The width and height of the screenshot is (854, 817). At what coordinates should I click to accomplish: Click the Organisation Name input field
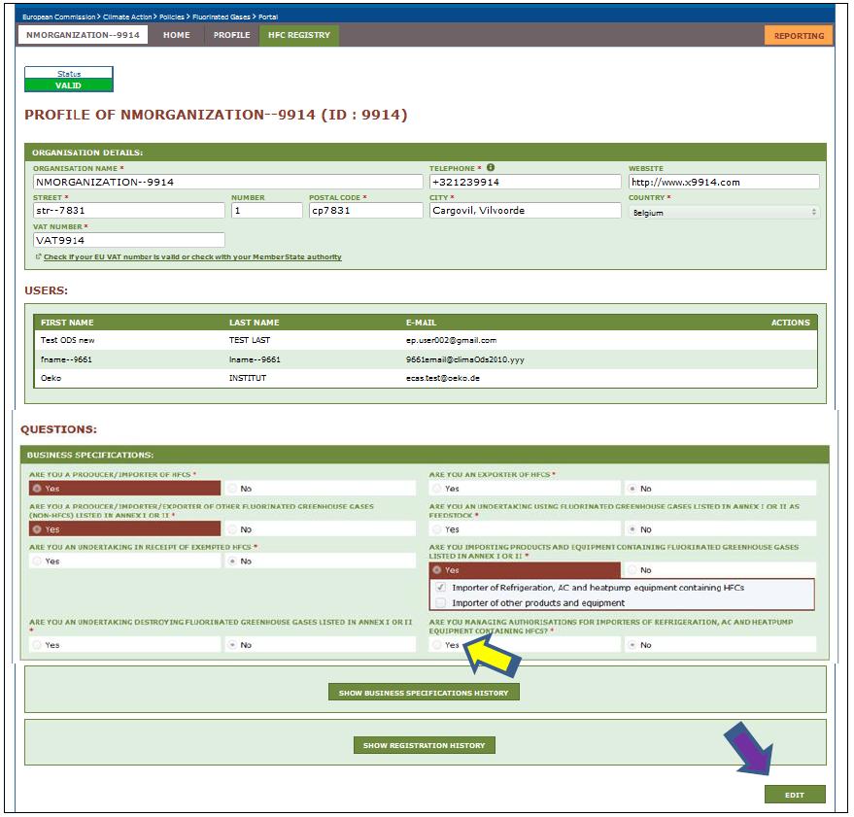227,182
